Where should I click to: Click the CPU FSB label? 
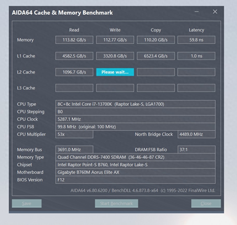pos(25,127)
